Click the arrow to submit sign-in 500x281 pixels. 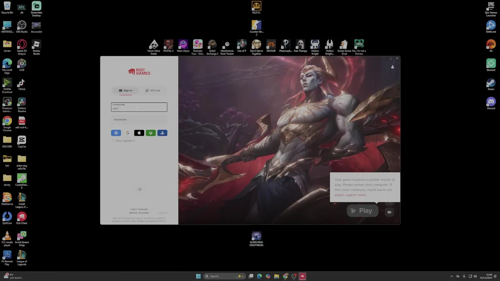point(139,189)
